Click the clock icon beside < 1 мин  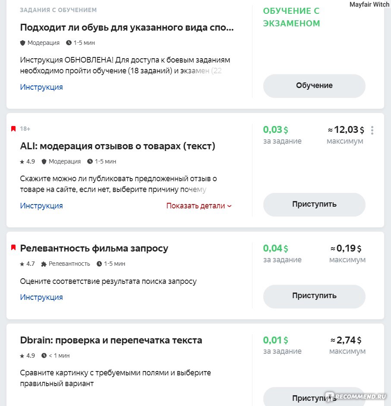tap(44, 356)
